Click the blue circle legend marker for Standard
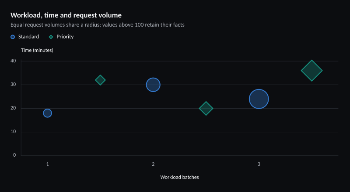Image resolution: width=350 pixels, height=192 pixels. [13, 37]
